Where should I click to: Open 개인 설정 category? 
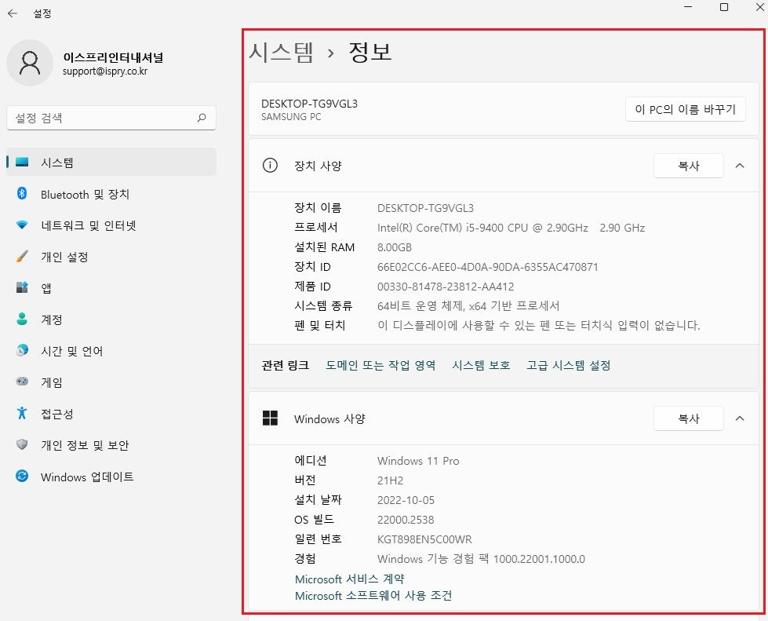point(111,257)
